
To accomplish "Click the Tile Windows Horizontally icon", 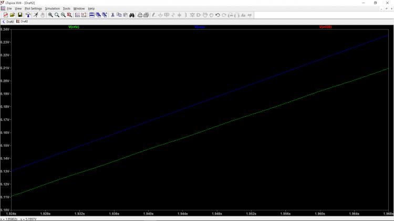I will pyautogui.click(x=91, y=15).
